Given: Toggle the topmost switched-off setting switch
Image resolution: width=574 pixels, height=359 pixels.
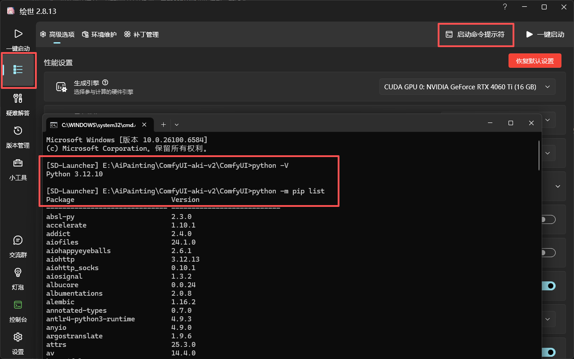Looking at the screenshot, I should coord(548,219).
